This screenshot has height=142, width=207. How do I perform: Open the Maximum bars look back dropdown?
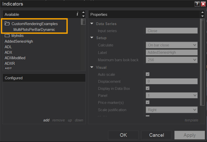pyautogui.click(x=172, y=60)
